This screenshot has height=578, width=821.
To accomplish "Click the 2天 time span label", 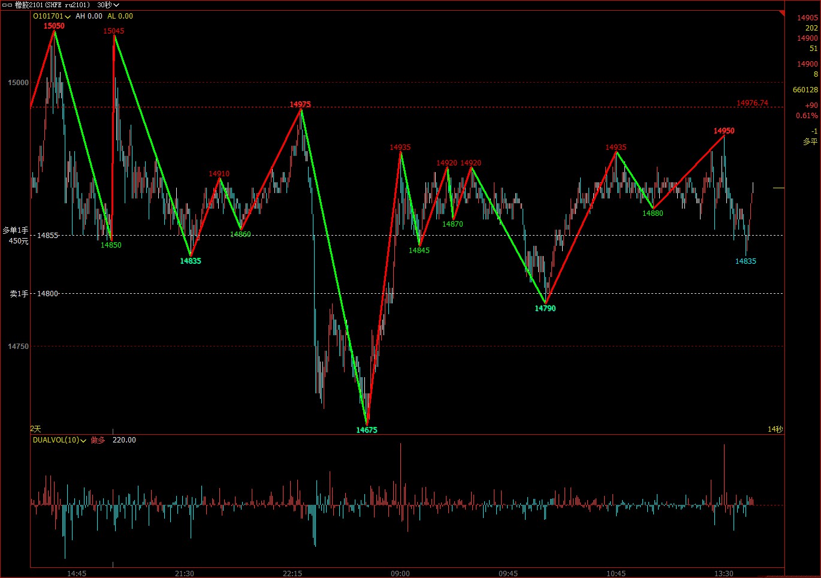I will click(x=36, y=429).
